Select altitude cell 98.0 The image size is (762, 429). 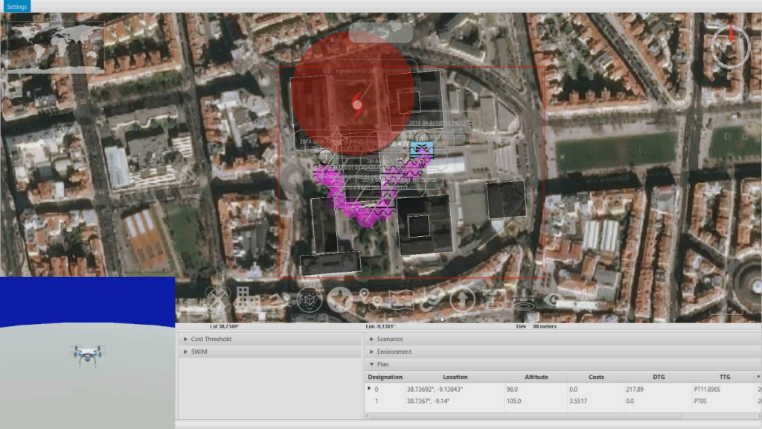[536, 389]
